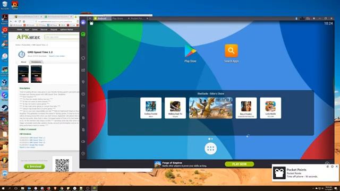Click the green Download button on APKHere page
The height and width of the screenshot is (191, 340).
34,167
